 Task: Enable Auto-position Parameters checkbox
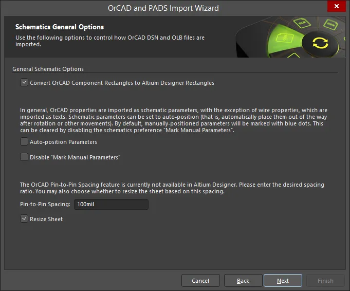tap(24, 141)
